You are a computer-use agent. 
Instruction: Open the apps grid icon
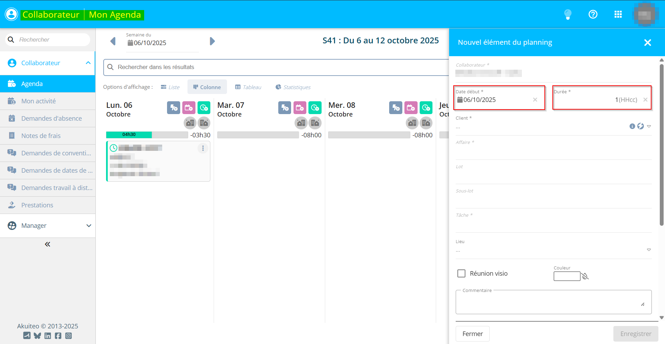coord(618,15)
